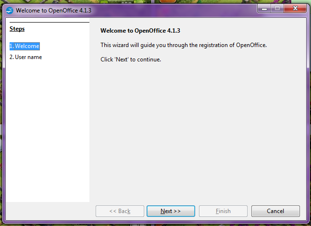Click the empty bar area left of Back
311x226 pixels.
point(50,211)
